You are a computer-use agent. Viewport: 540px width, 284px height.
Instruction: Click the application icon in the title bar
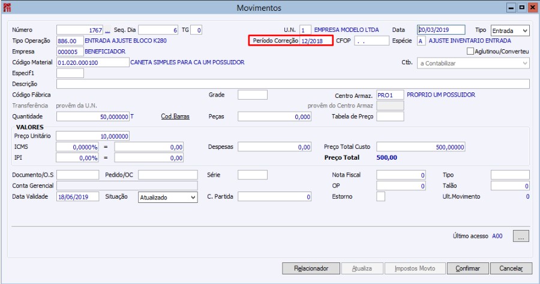pos(7,8)
